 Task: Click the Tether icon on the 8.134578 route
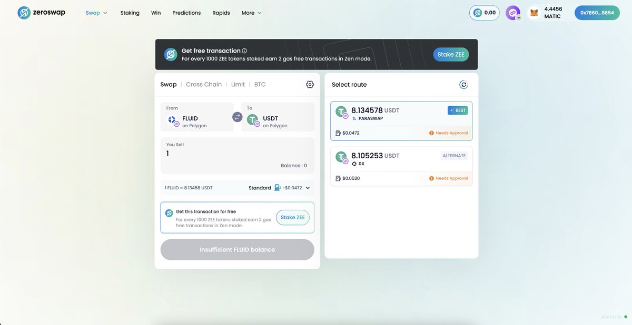(x=342, y=113)
